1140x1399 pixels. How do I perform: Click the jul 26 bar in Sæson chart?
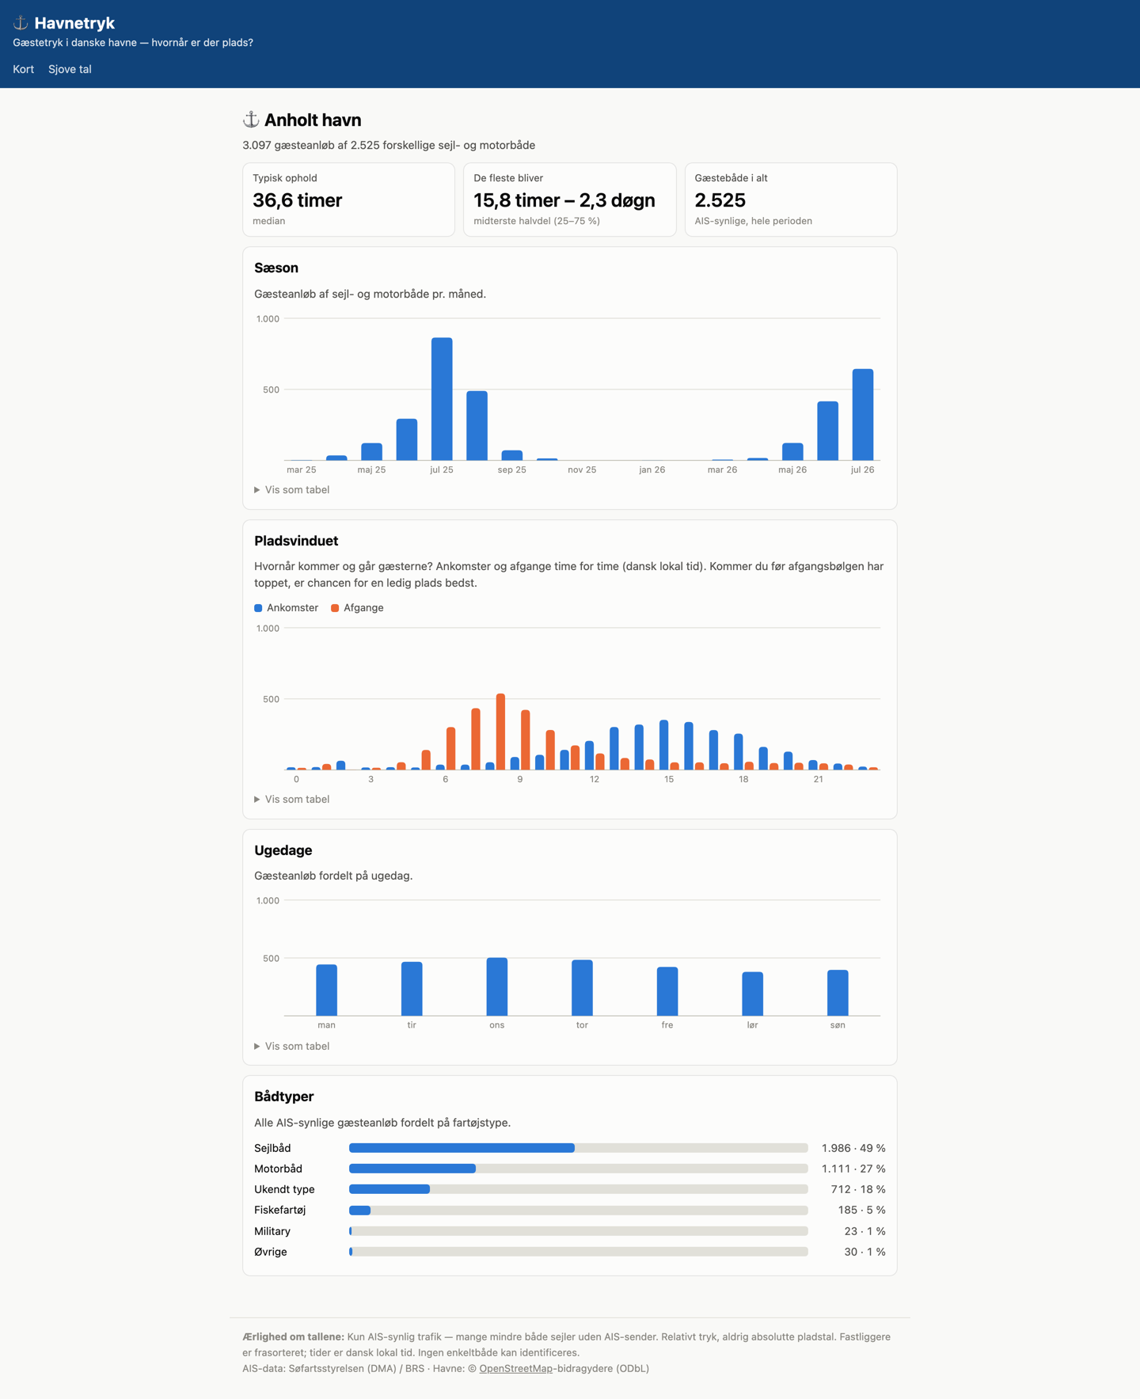coord(863,415)
